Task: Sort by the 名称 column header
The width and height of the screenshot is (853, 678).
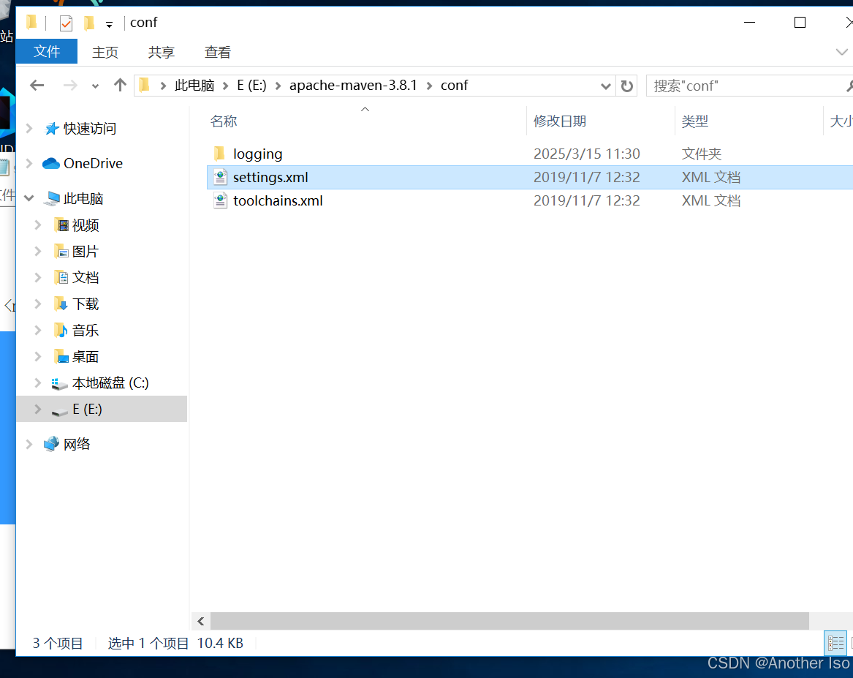Action: click(x=224, y=121)
